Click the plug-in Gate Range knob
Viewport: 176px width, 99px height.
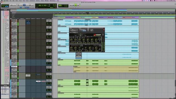pyautogui.click(x=96, y=40)
